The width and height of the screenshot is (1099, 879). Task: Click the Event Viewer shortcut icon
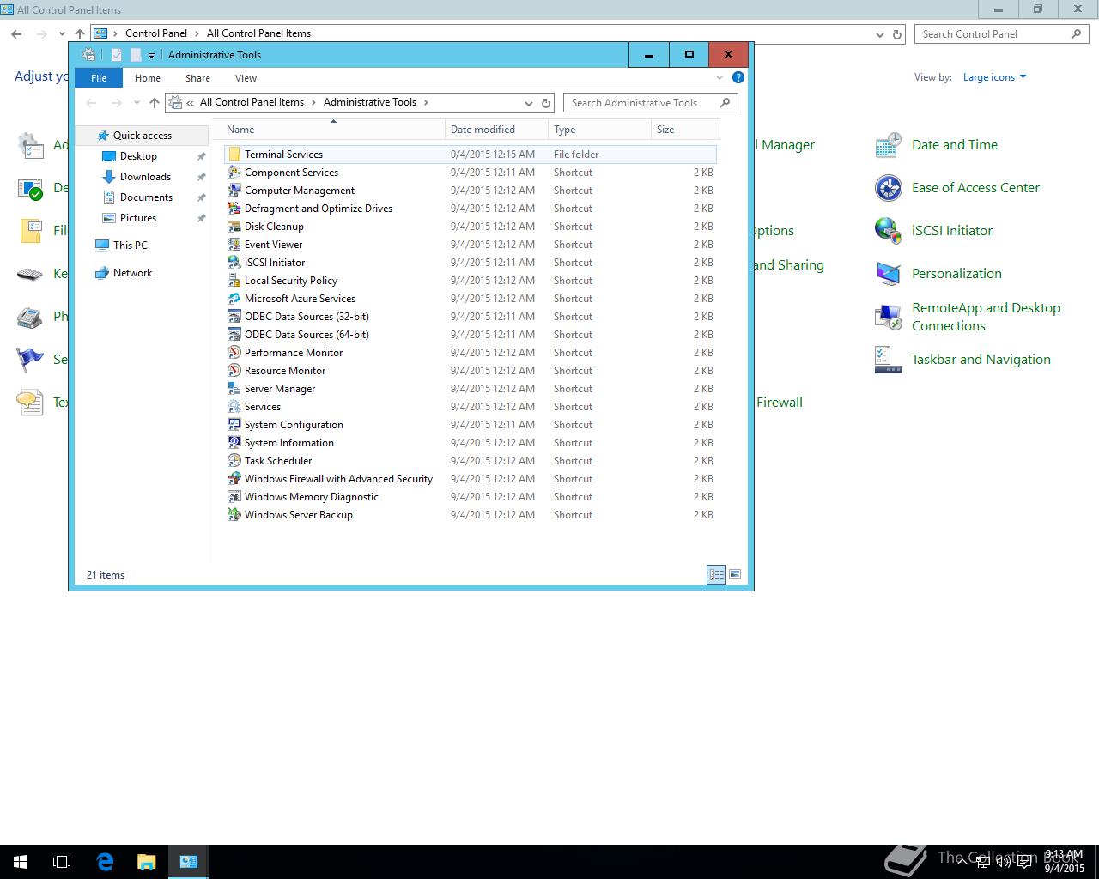(x=234, y=245)
